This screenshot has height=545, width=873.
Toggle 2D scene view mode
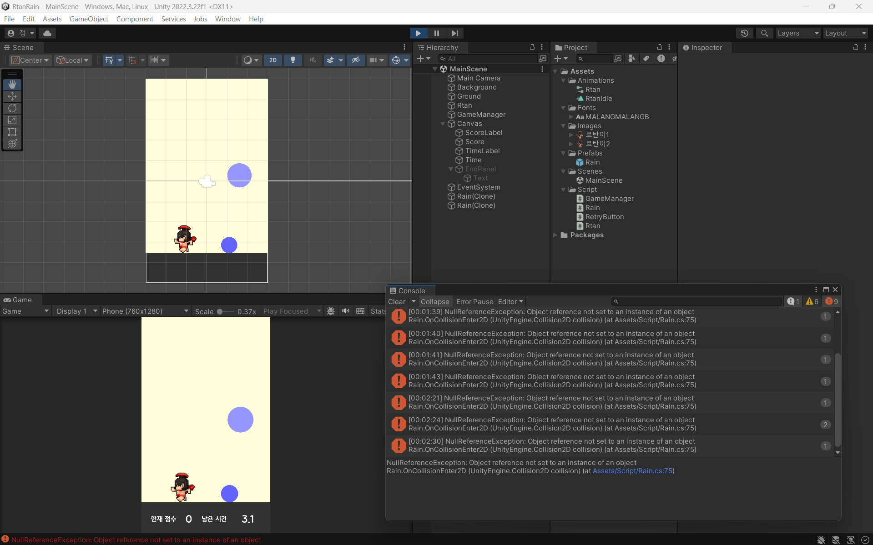273,60
